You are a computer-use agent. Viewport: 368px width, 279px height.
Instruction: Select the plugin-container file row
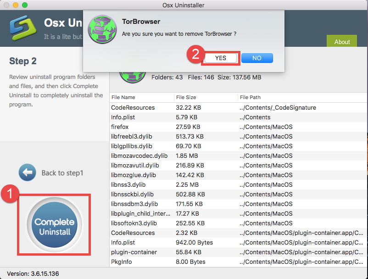[238, 252]
